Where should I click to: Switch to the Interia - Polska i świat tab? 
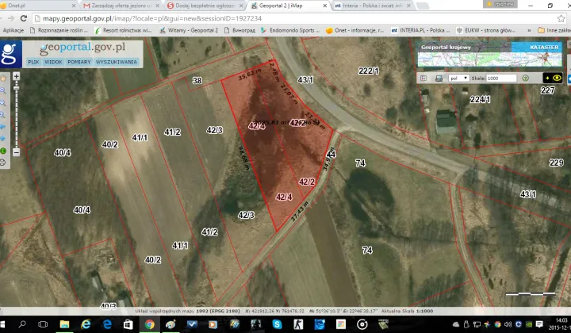point(372,6)
